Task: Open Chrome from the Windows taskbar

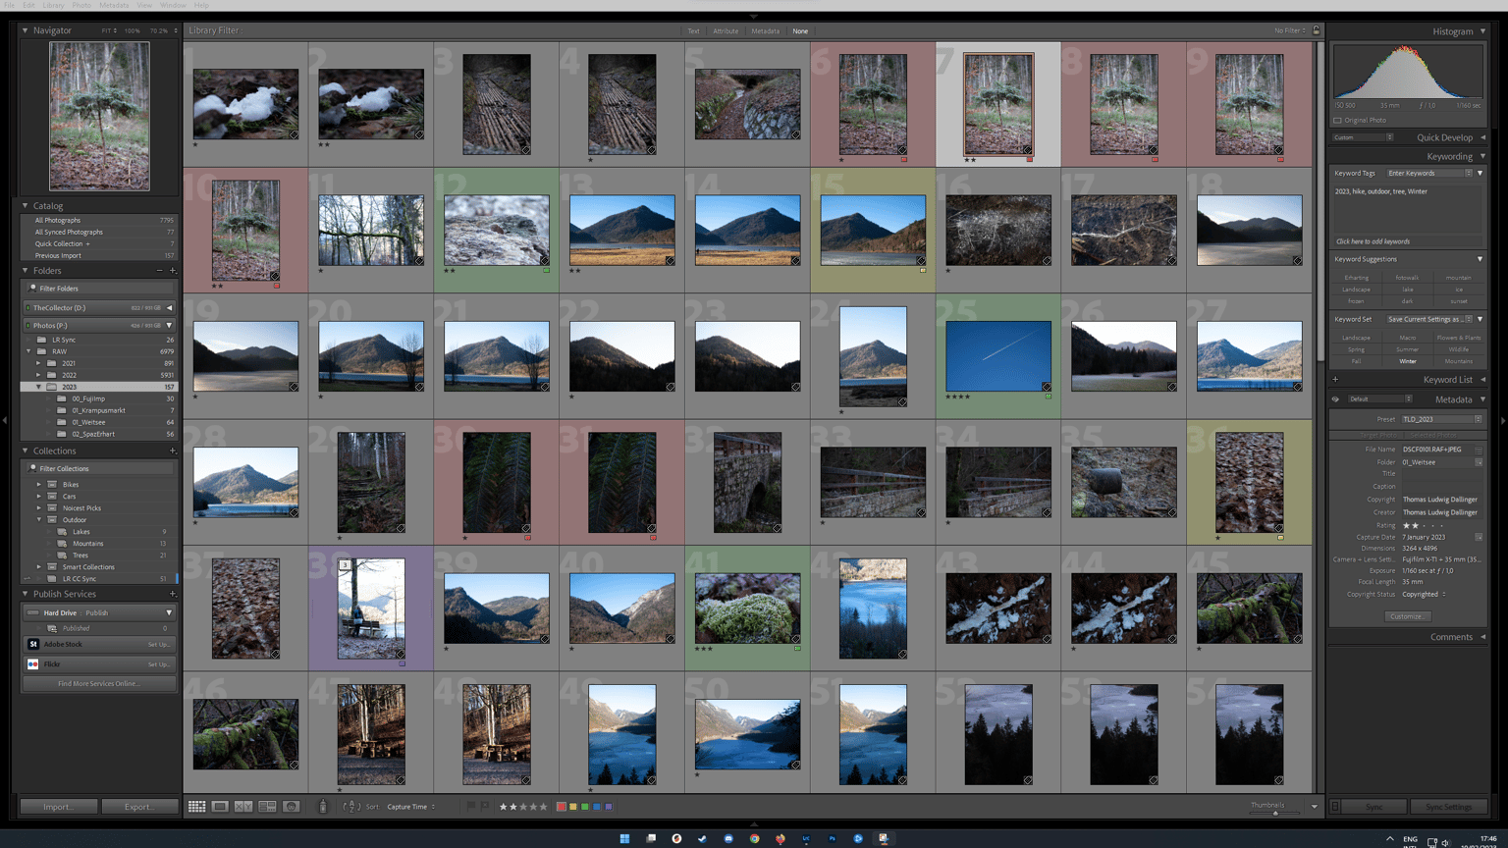Action: (x=754, y=839)
